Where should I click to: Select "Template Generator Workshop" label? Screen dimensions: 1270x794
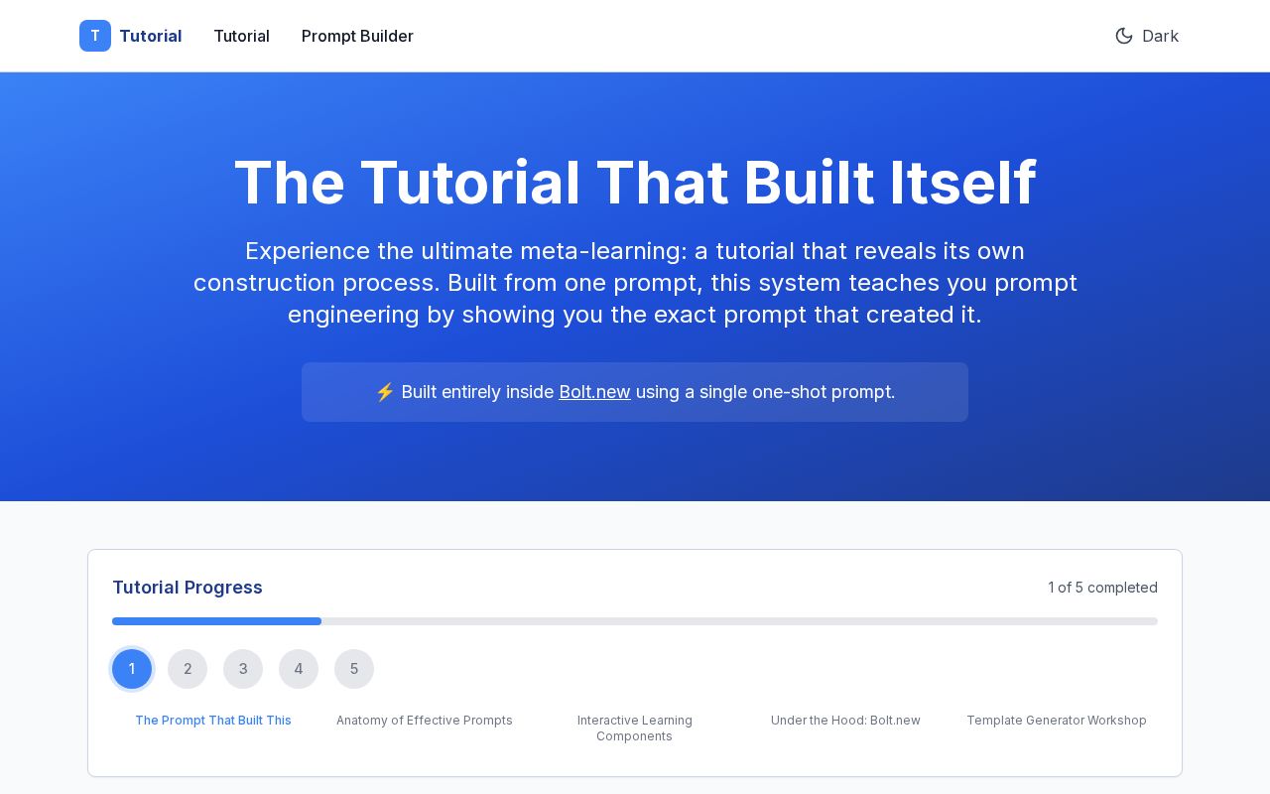click(x=1057, y=721)
